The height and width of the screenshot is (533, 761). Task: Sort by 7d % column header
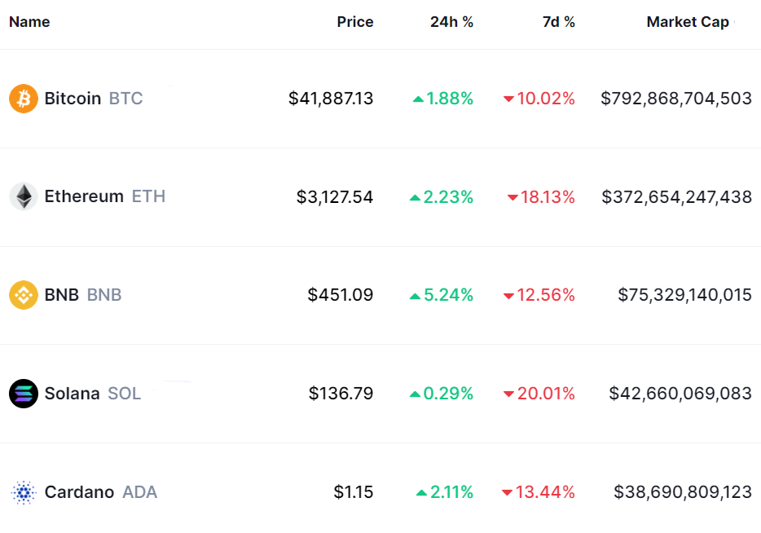point(559,22)
